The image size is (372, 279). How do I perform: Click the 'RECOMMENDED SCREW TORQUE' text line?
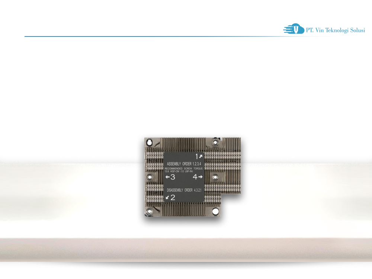184,169
